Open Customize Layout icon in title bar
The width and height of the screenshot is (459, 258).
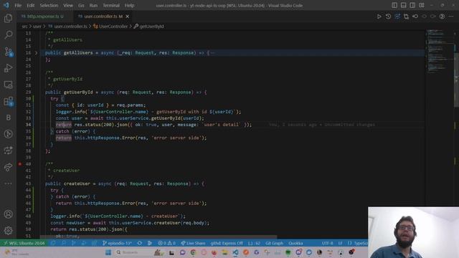point(422,5)
